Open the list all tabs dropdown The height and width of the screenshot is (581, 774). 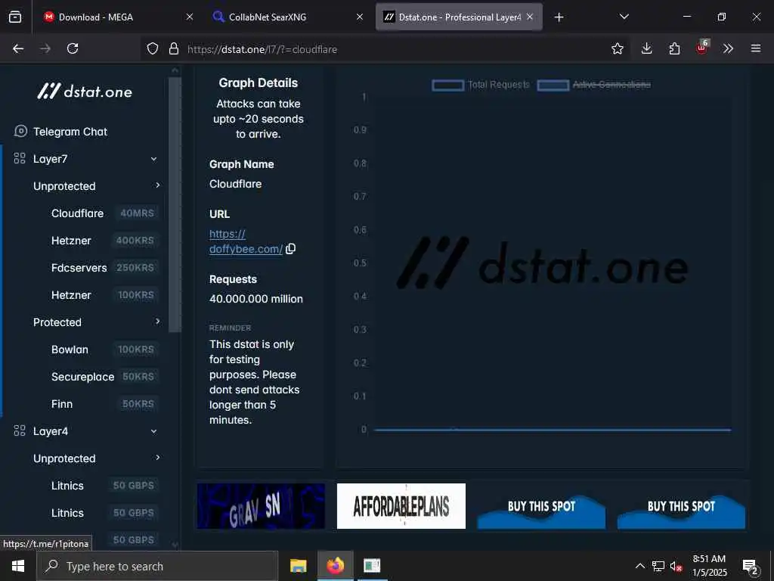tap(624, 17)
